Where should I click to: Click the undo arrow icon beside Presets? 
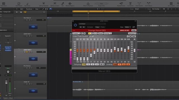point(82,33)
